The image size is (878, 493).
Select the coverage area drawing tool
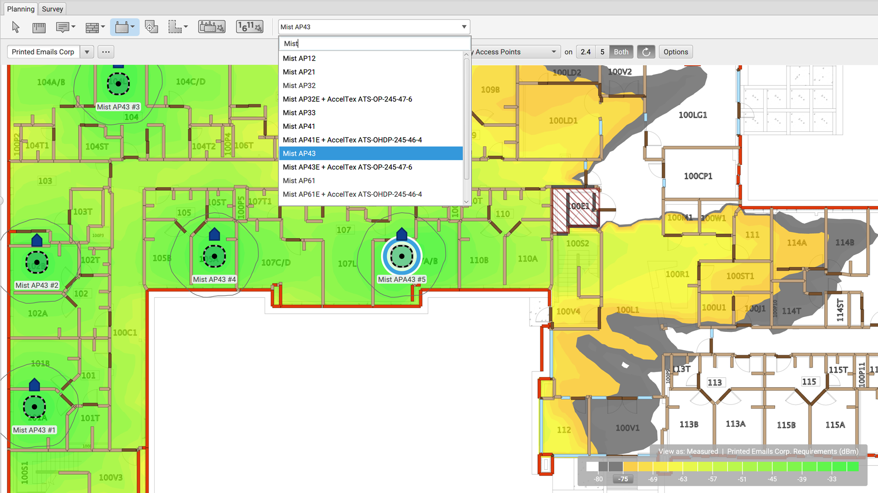(x=175, y=27)
